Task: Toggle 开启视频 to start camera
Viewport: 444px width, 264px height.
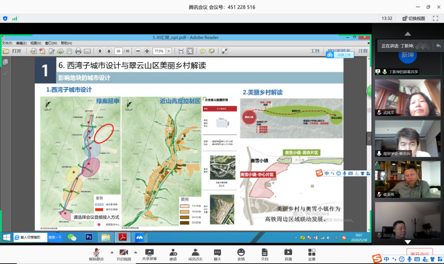Action: coord(123,254)
